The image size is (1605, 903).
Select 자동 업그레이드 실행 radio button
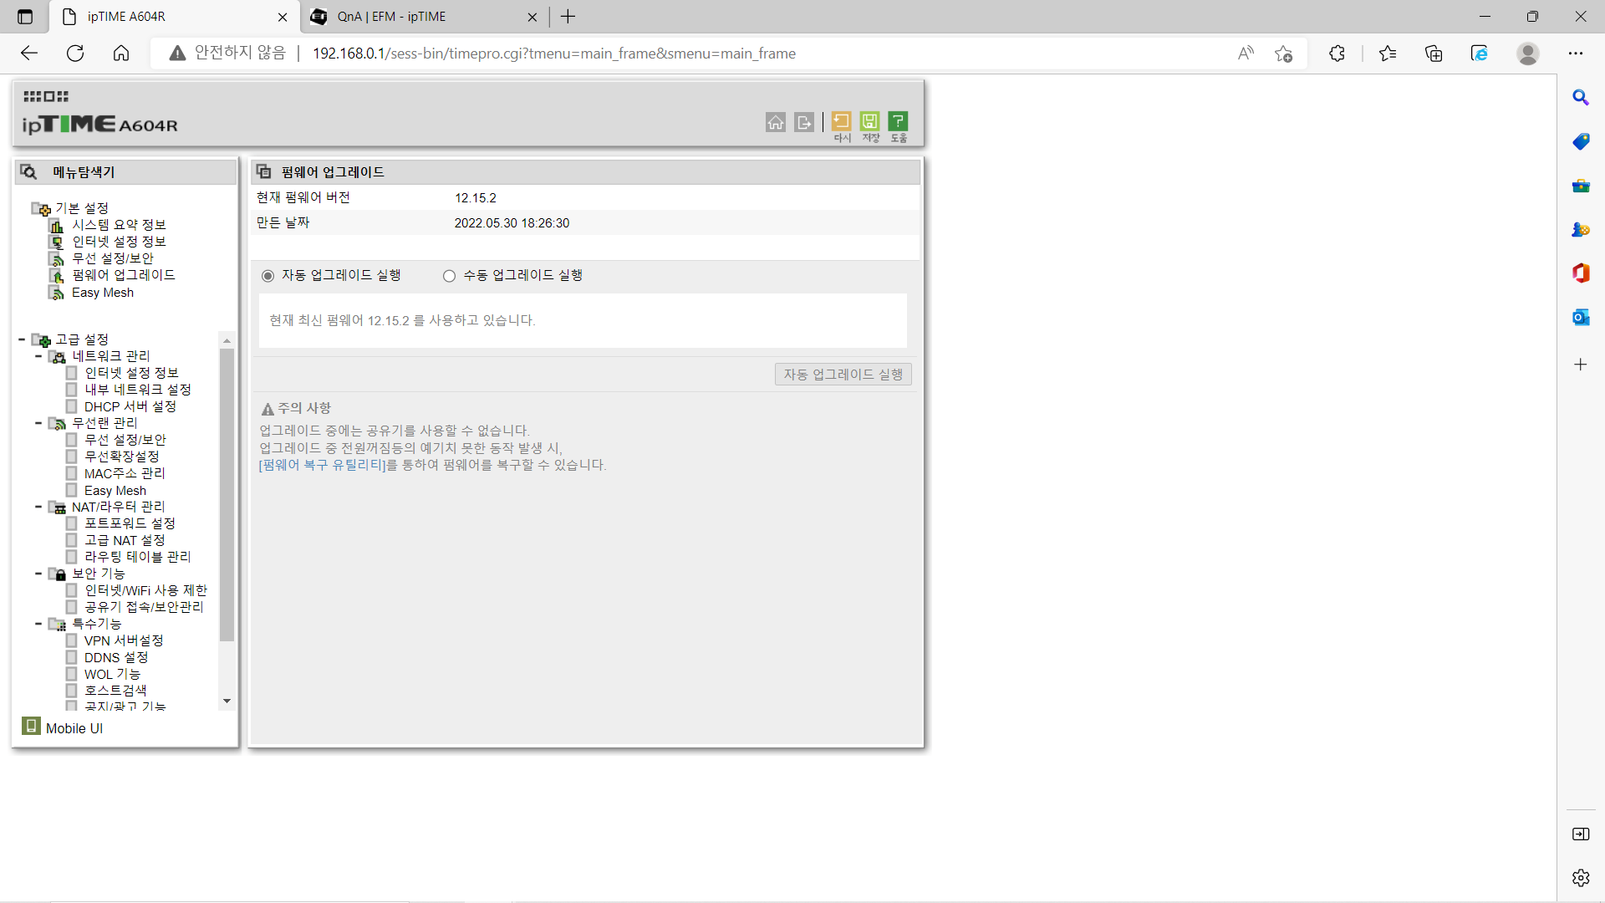(x=267, y=276)
